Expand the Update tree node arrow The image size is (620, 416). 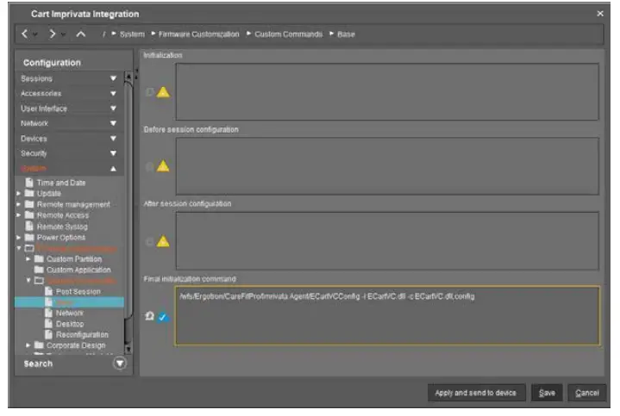(x=19, y=194)
